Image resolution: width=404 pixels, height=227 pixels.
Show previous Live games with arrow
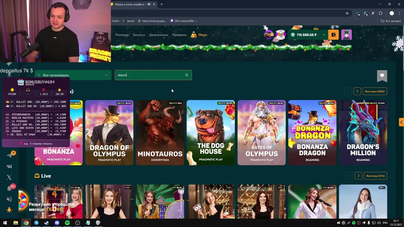[349, 176]
